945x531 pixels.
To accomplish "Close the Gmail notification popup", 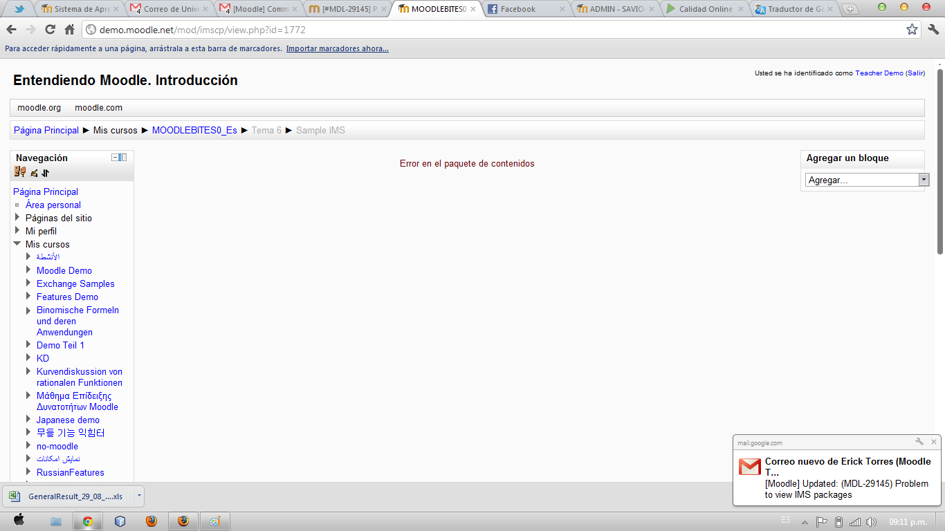I will pyautogui.click(x=934, y=442).
